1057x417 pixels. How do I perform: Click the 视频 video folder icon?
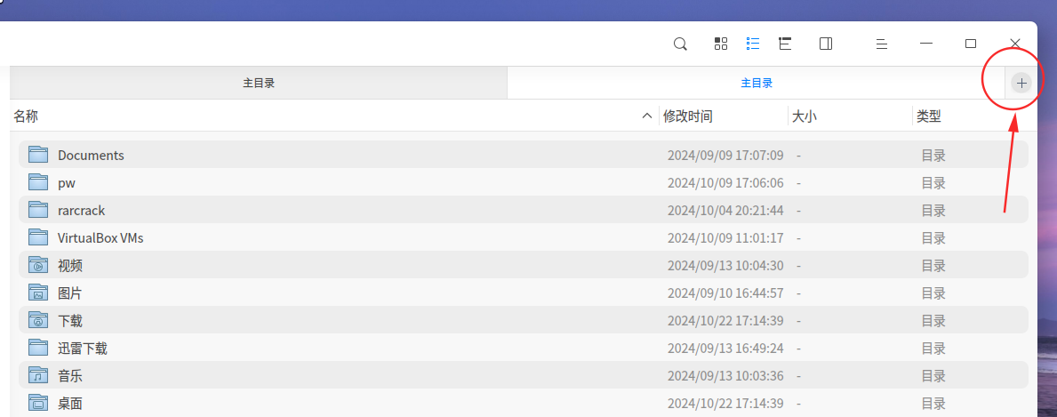pos(38,265)
